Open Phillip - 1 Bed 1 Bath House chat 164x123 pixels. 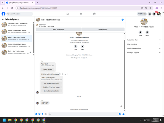16,45
